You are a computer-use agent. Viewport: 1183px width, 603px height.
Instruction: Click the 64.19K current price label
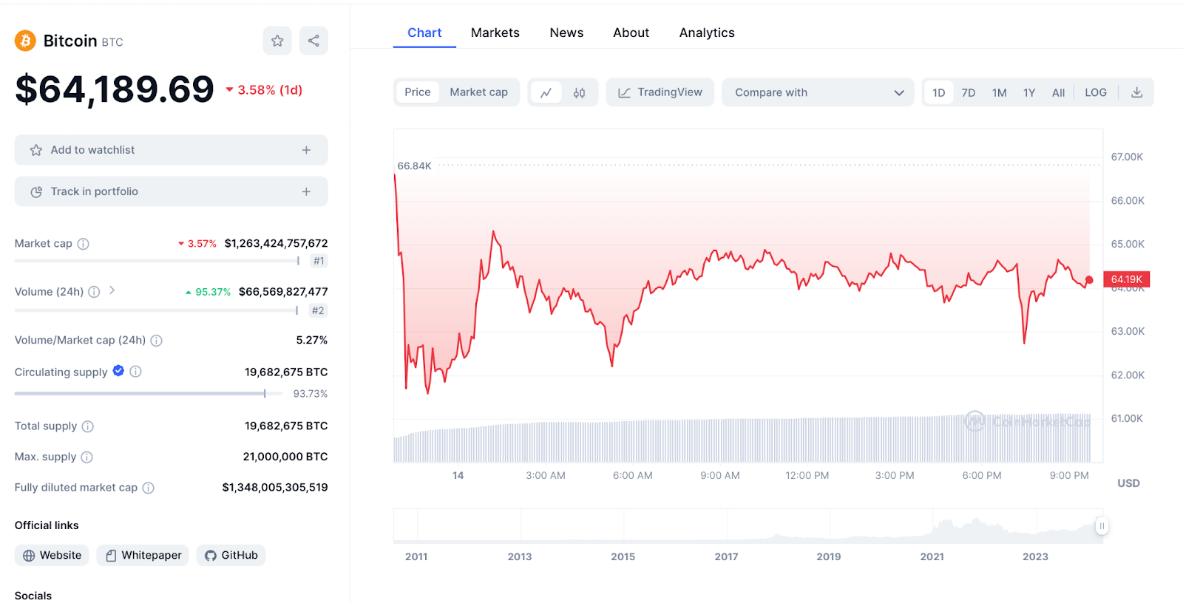[x=1127, y=279]
